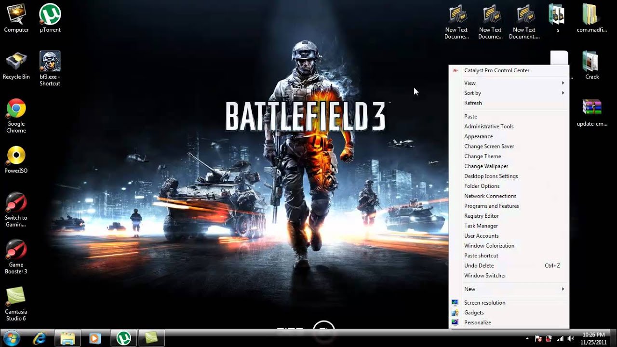Open the volume speaker tray icon
This screenshot has height=347, width=617.
(571, 338)
